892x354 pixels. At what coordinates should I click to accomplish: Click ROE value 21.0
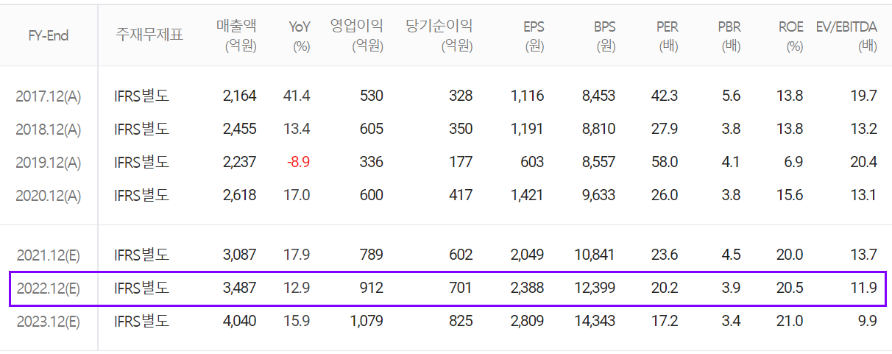pyautogui.click(x=790, y=321)
